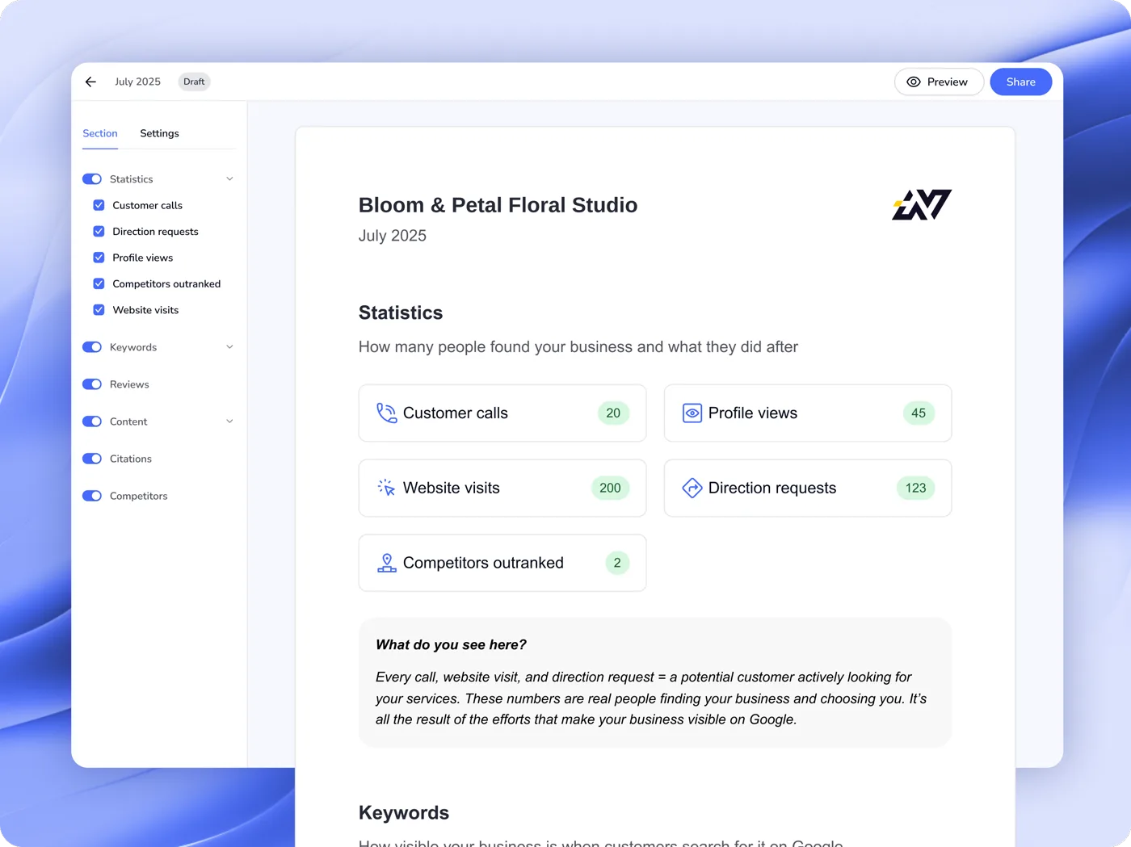1131x847 pixels.
Task: Click the eye icon on Profile views card
Action: point(692,413)
